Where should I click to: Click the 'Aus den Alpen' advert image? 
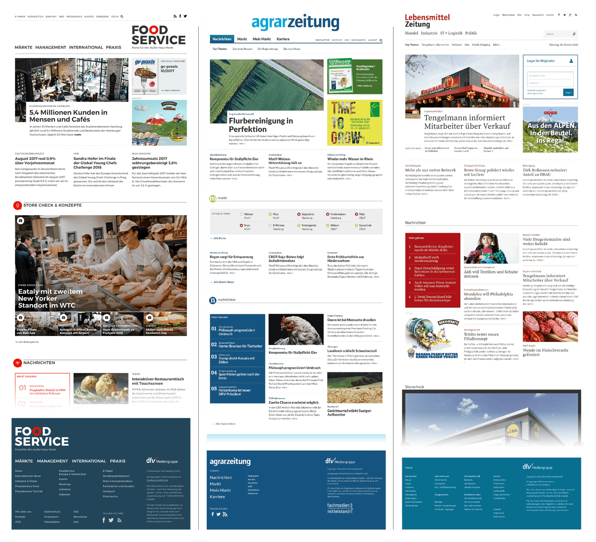click(550, 129)
